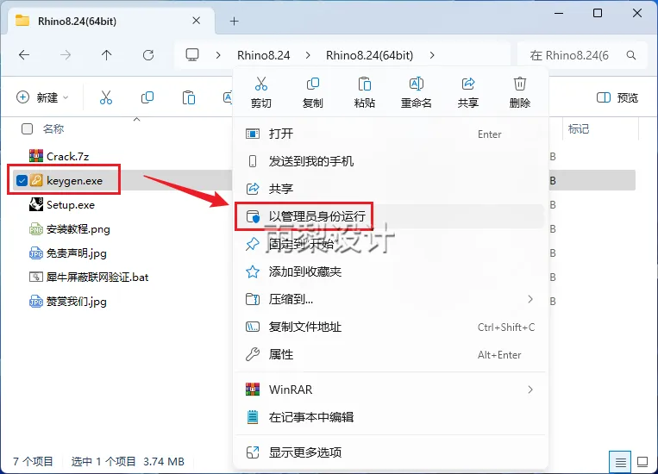Image resolution: width=658 pixels, height=474 pixels.
Task: Expand the chevron after Rhino8.24(64bit) in the address bar
Action: click(432, 55)
